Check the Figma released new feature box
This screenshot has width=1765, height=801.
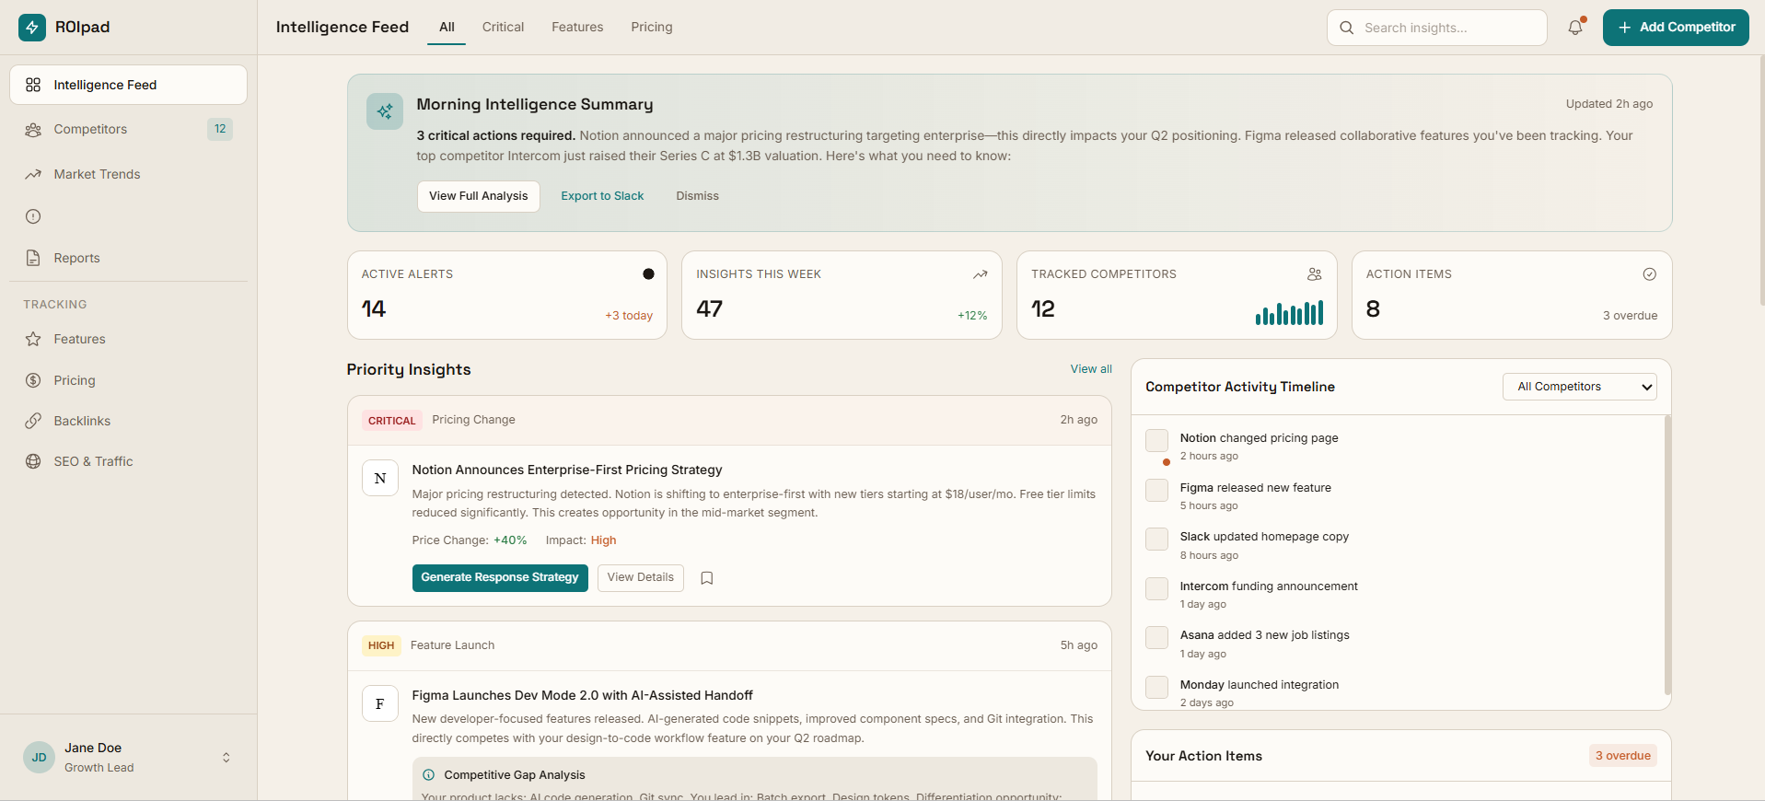[x=1156, y=490]
